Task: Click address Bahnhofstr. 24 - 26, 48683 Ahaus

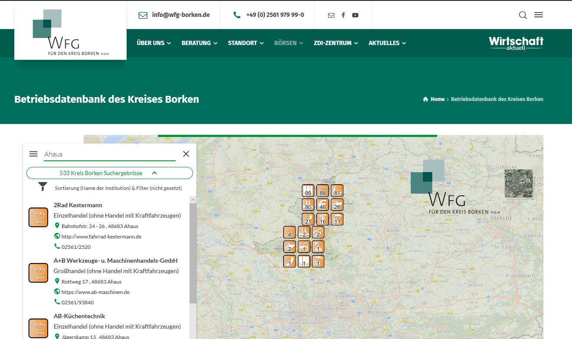Action: (x=100, y=226)
